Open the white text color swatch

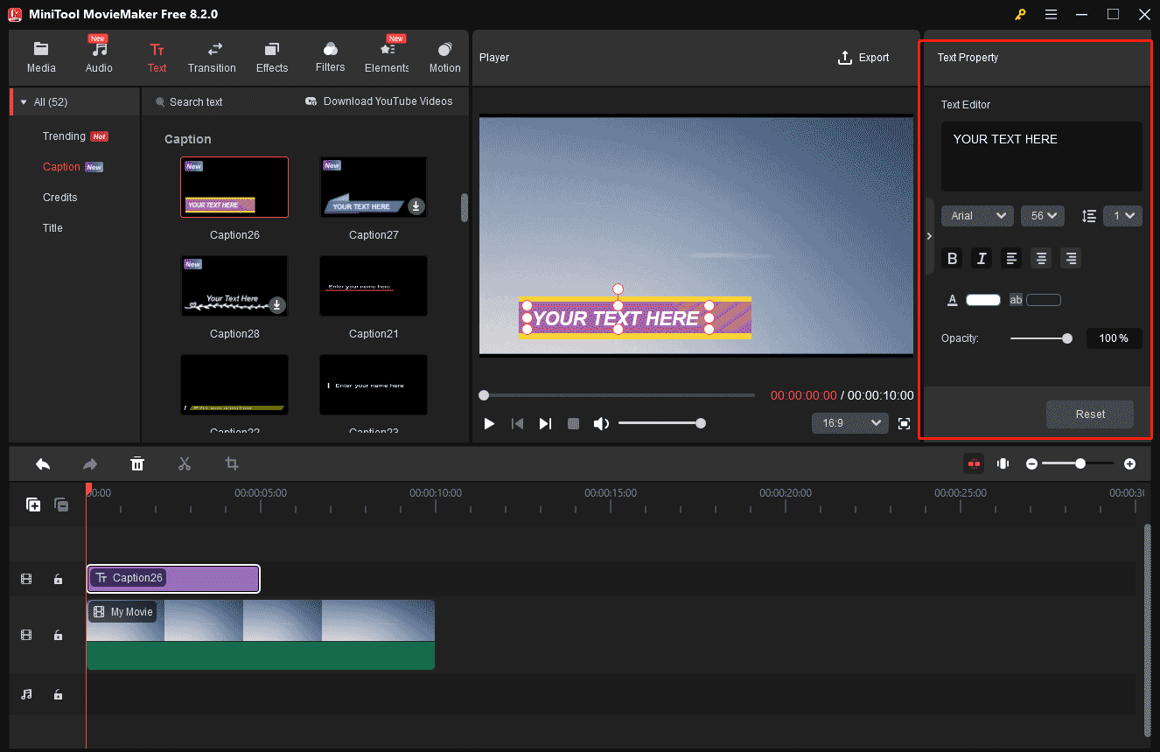point(983,300)
